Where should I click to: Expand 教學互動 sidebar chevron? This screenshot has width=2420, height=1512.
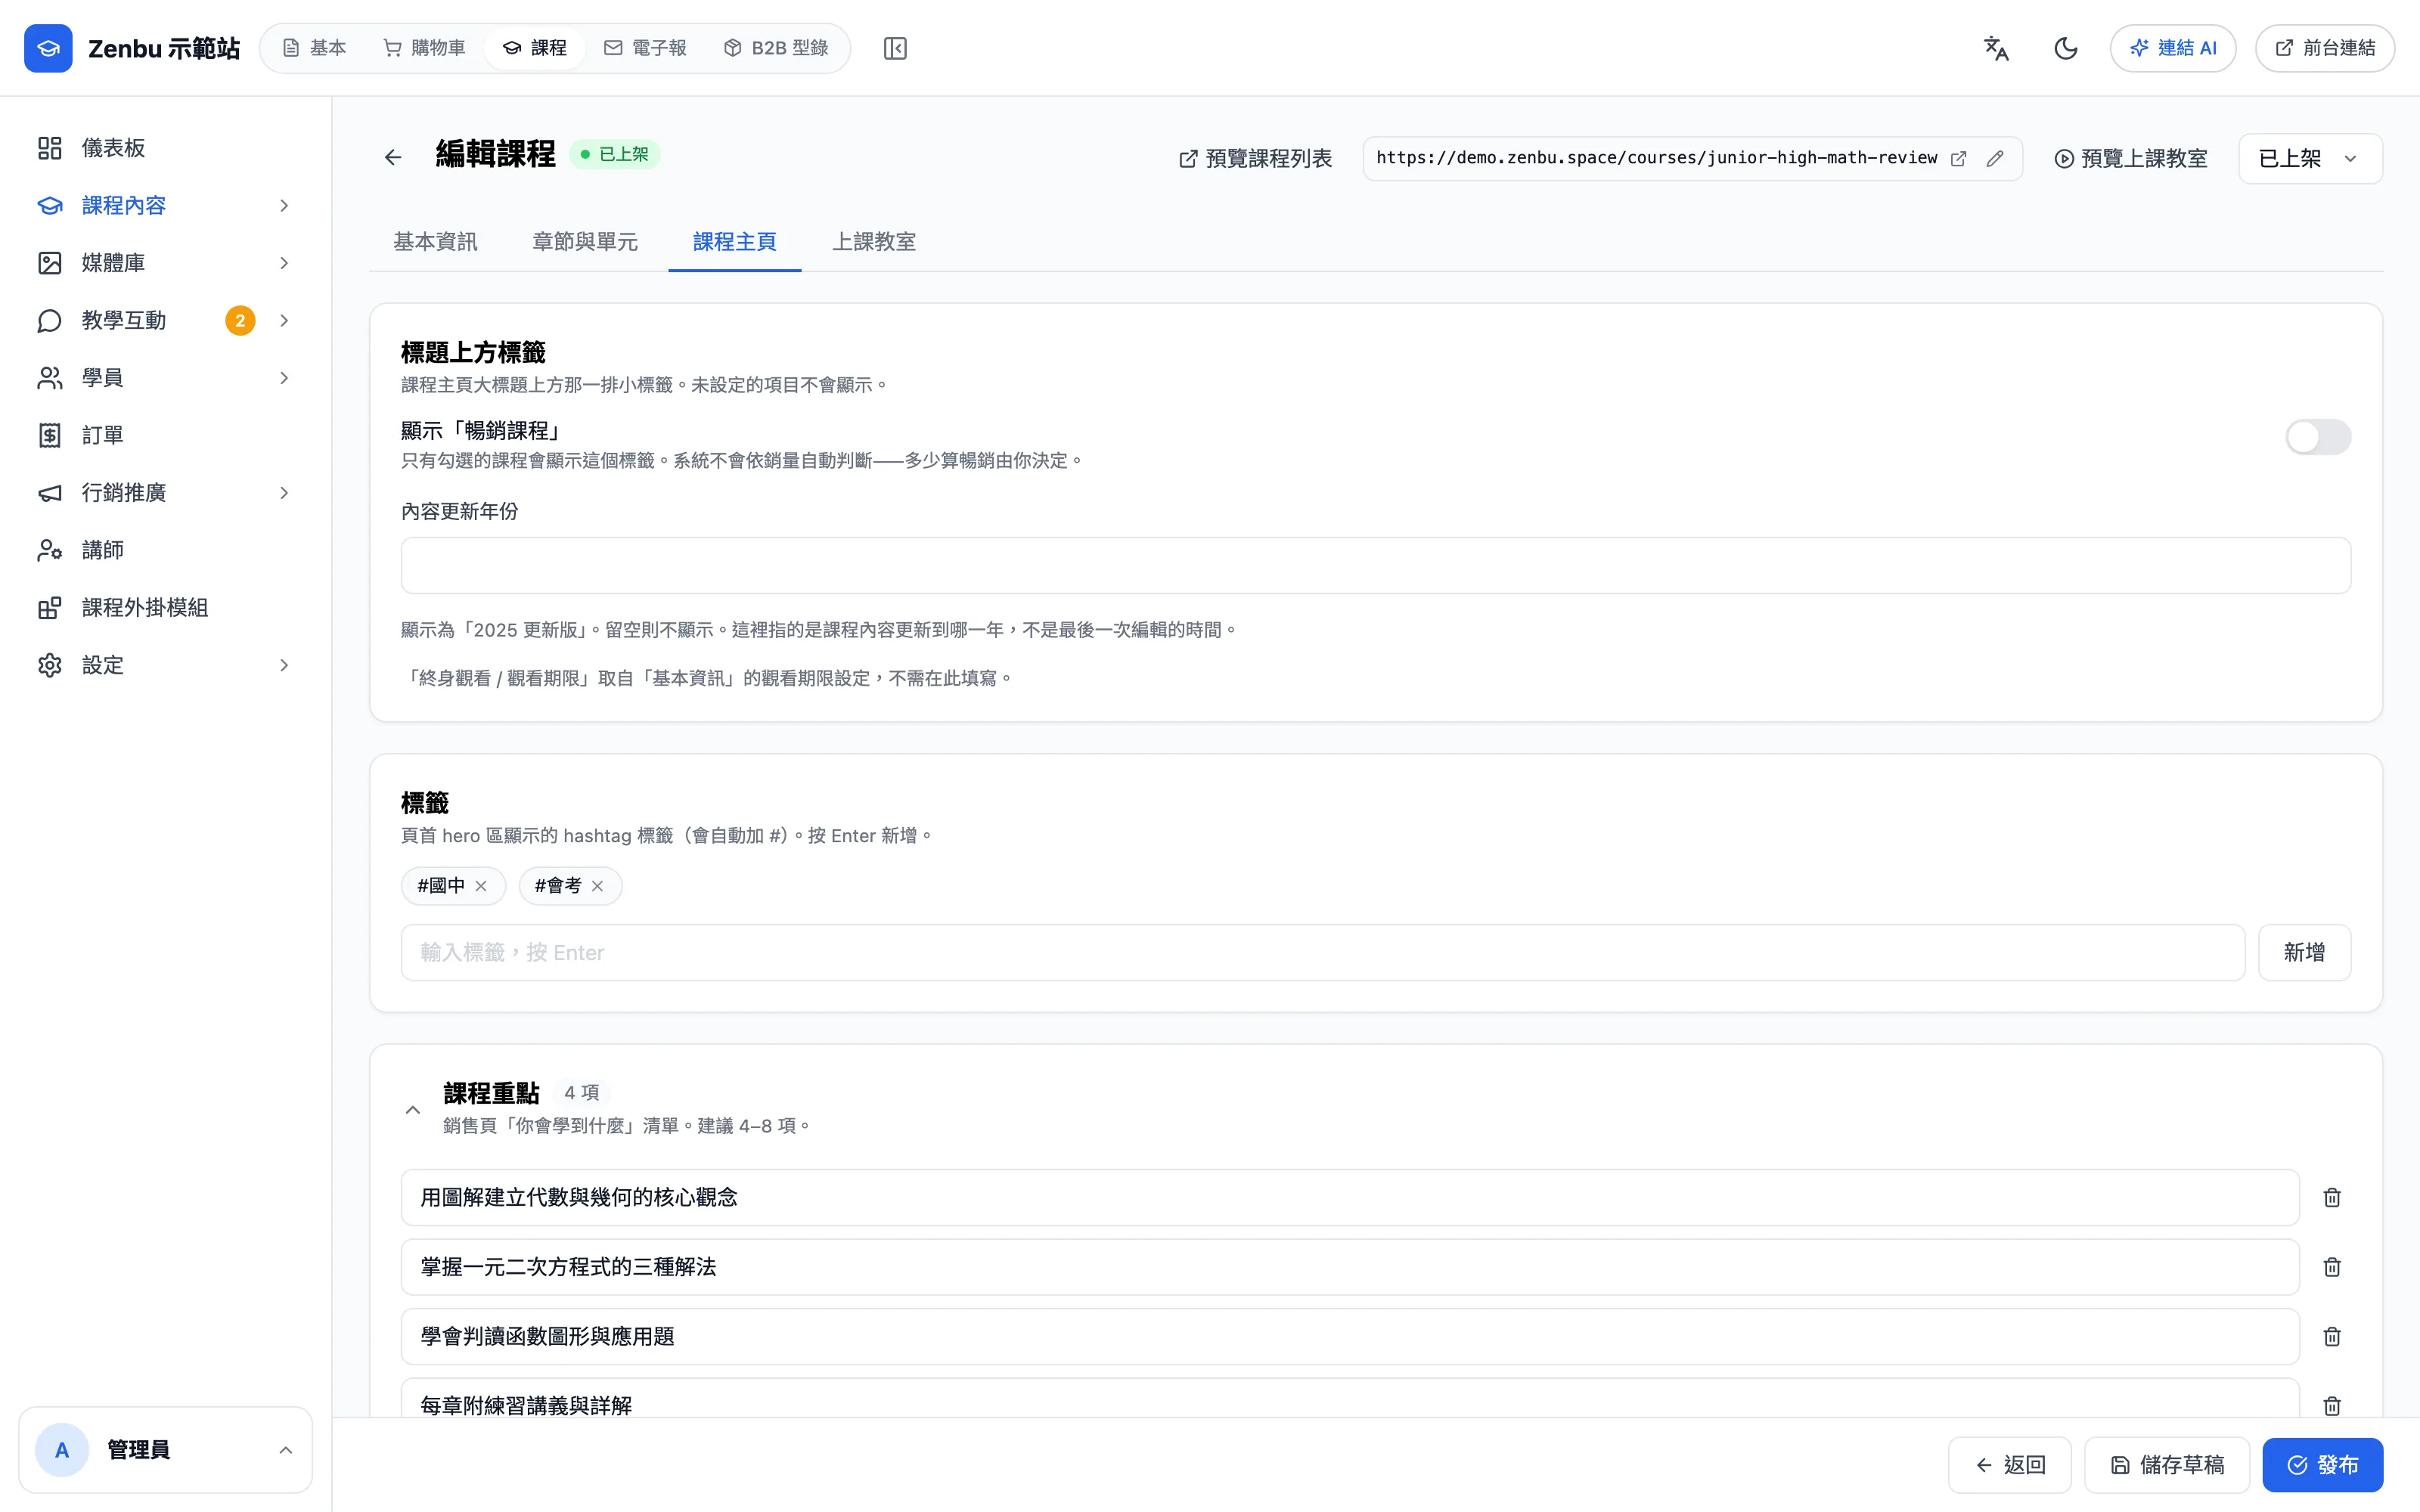284,320
